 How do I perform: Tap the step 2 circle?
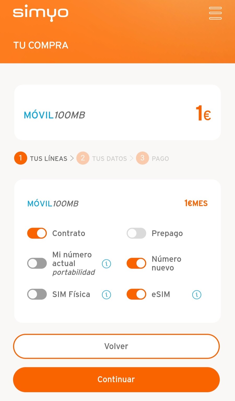(83, 158)
